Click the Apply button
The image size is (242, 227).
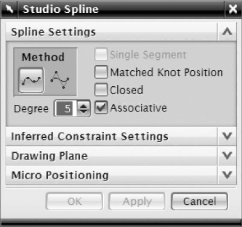pos(137,201)
